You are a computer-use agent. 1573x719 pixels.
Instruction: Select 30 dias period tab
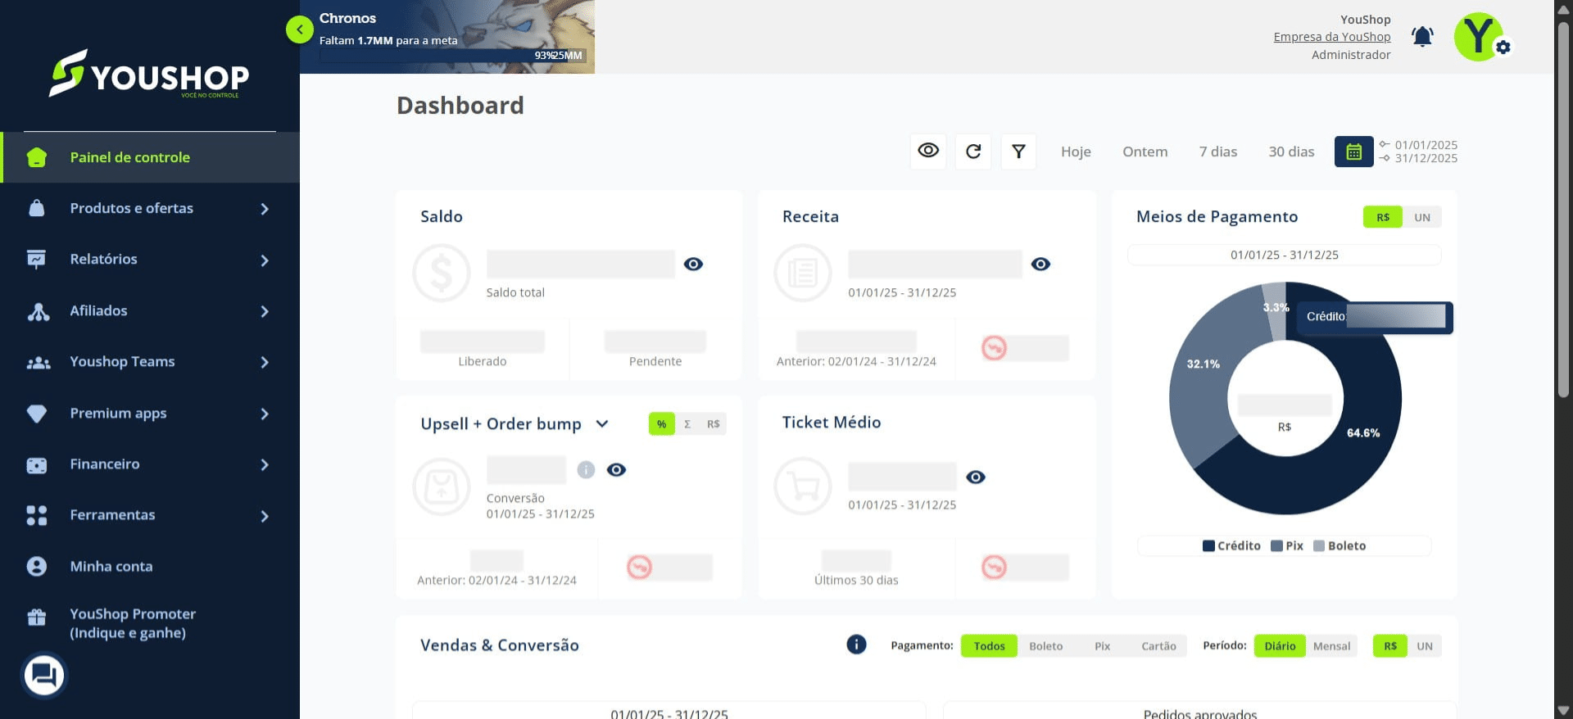1291,151
